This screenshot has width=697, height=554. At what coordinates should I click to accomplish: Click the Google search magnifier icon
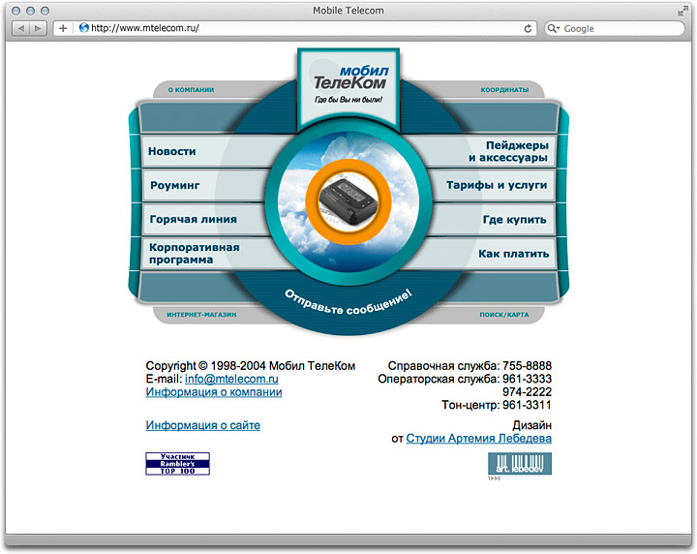(554, 29)
